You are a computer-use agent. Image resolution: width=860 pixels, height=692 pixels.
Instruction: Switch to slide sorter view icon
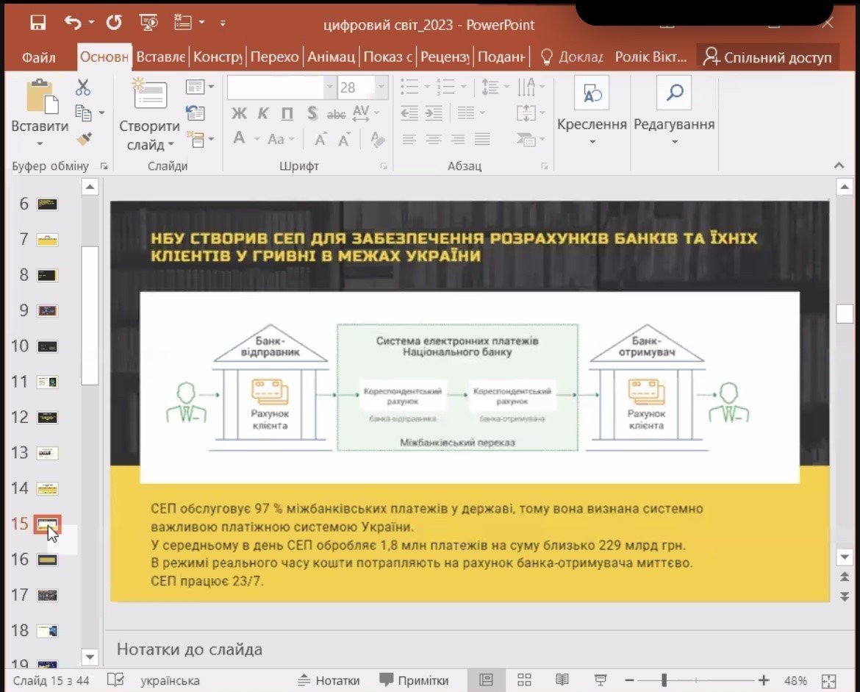tap(524, 680)
